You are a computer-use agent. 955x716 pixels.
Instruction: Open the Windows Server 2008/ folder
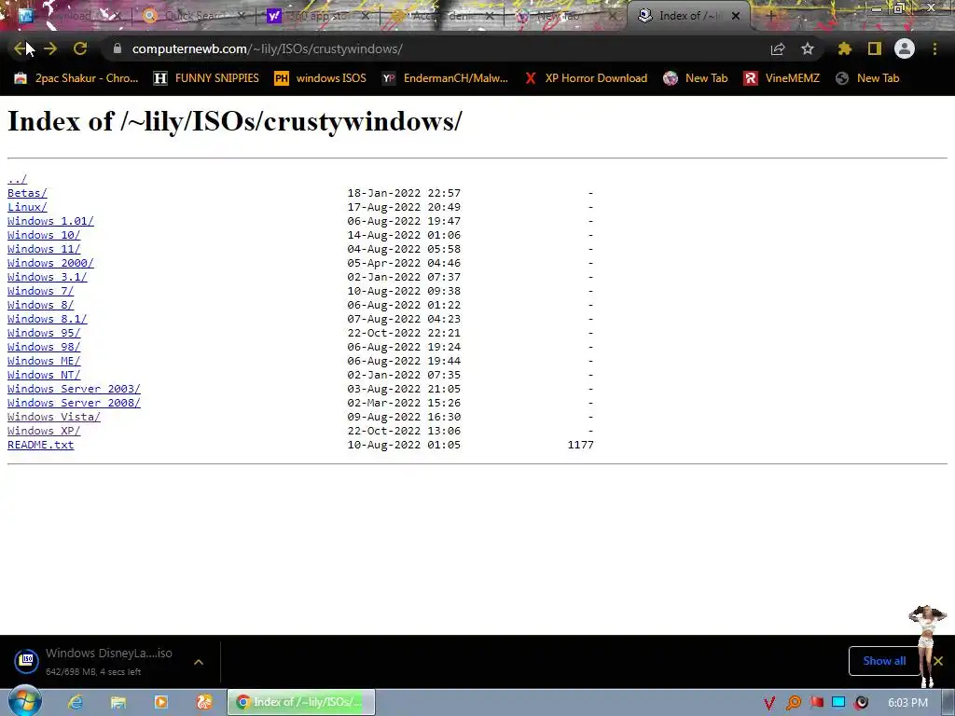tap(74, 403)
